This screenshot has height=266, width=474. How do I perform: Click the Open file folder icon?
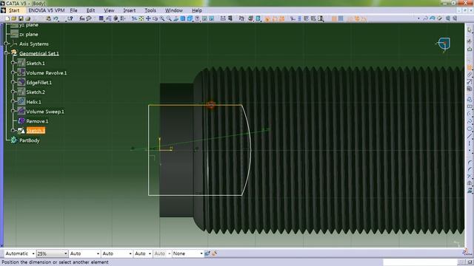pos(14,18)
